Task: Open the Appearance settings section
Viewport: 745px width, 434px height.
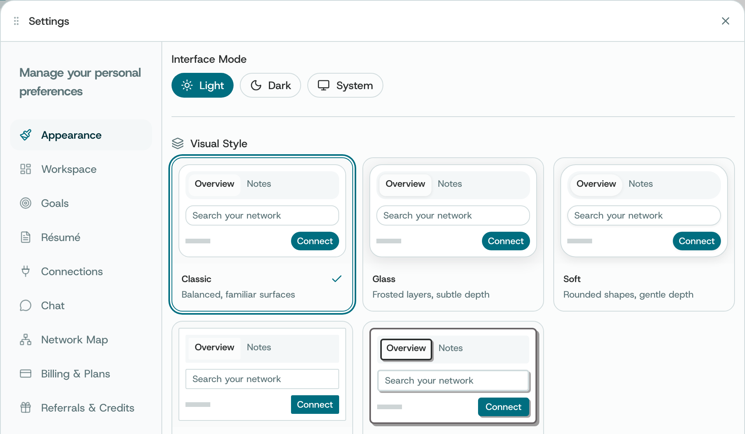Action: 81,135
